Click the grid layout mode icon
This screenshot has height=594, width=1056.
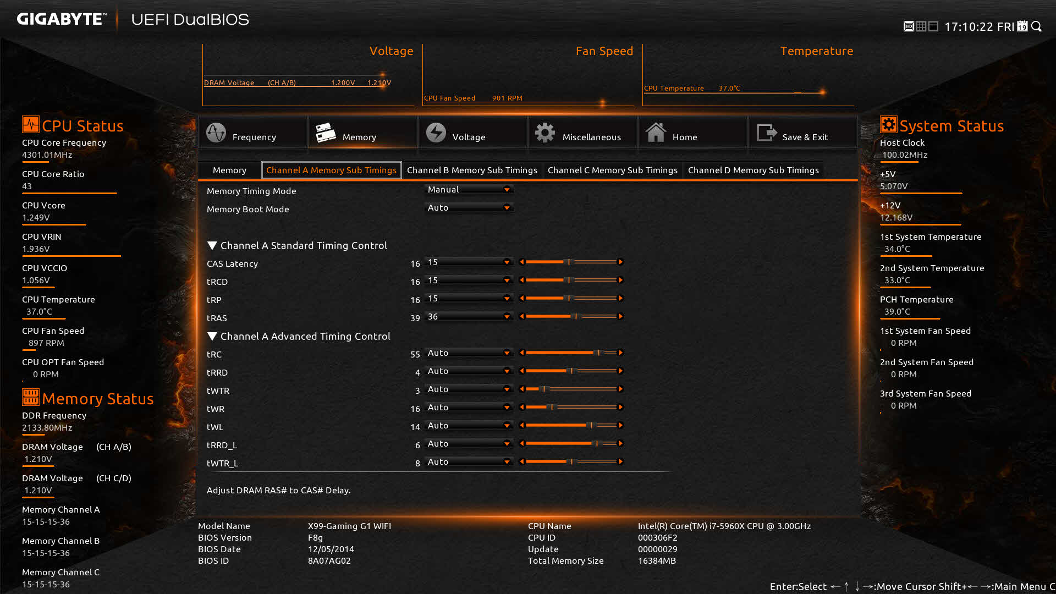coord(921,26)
